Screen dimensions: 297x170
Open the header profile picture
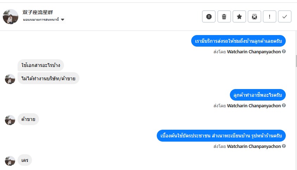[x=11, y=16]
